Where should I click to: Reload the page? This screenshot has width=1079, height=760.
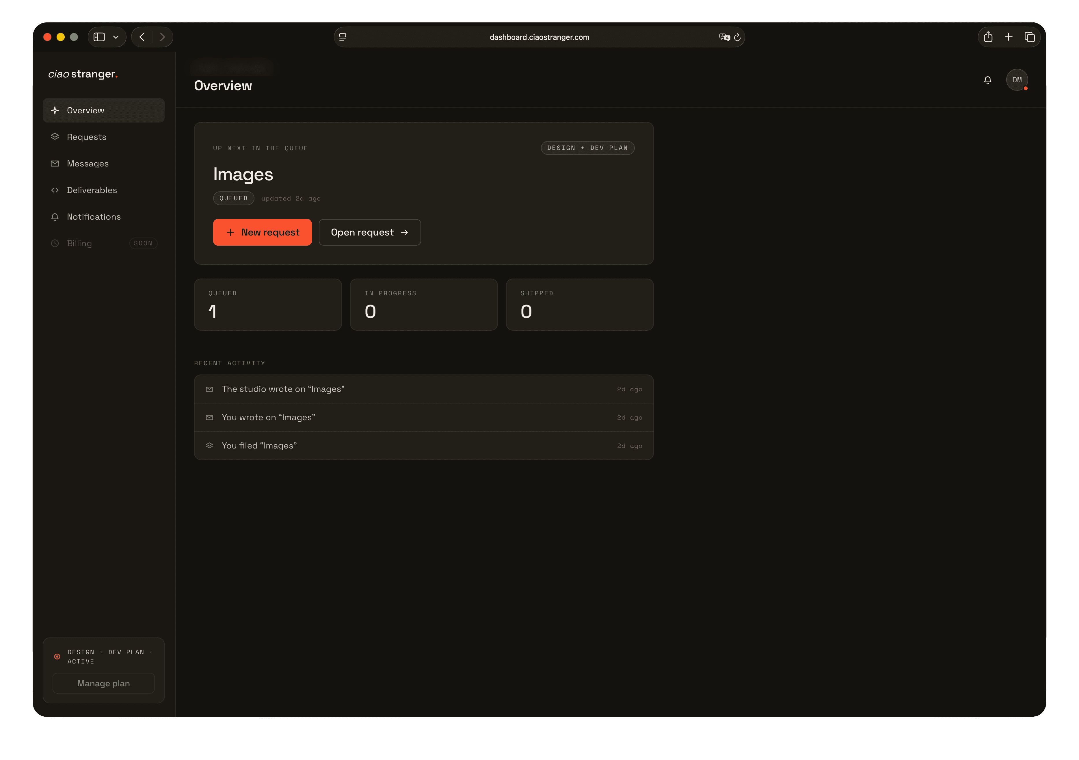click(x=737, y=37)
